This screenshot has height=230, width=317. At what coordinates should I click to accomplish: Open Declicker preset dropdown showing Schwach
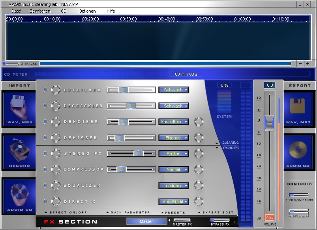[x=174, y=90]
